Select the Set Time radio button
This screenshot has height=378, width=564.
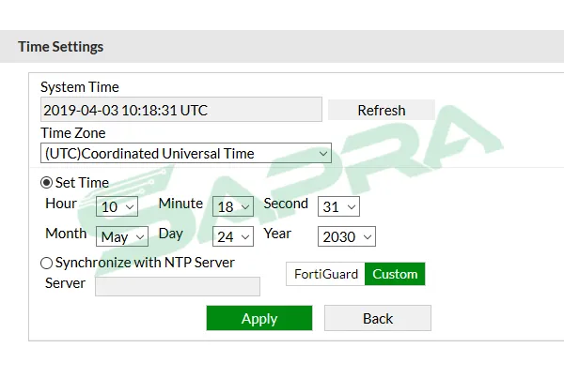click(46, 183)
